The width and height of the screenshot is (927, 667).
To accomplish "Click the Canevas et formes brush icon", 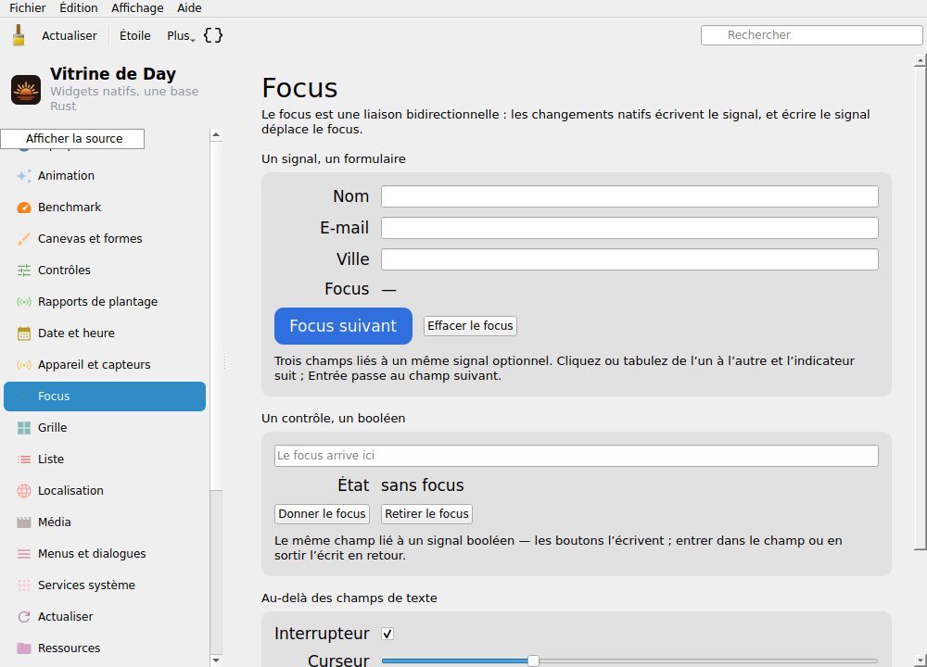I will click(24, 239).
